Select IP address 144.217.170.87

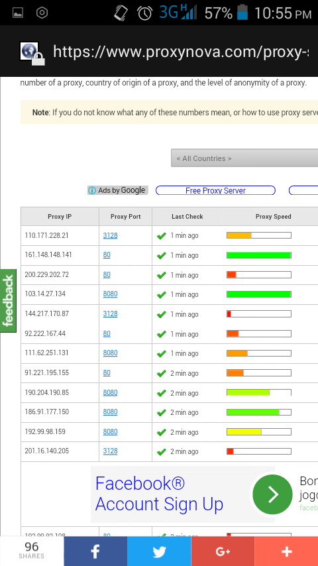[46, 313]
